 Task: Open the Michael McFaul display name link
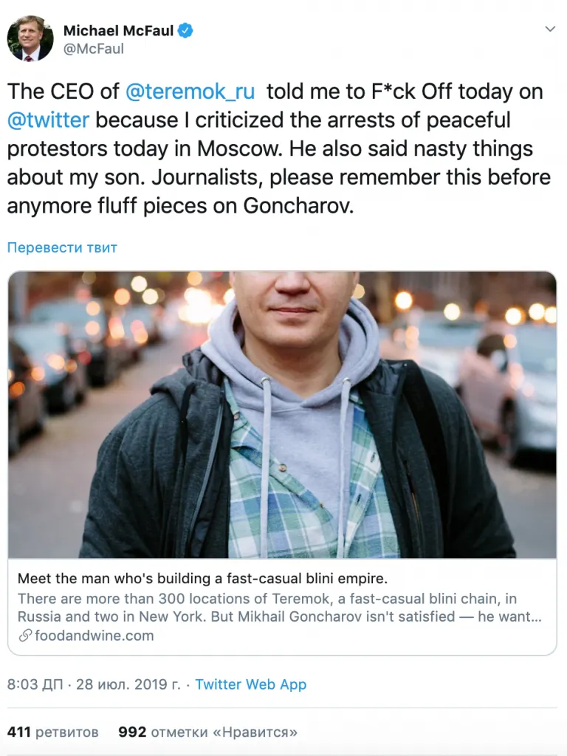[118, 30]
